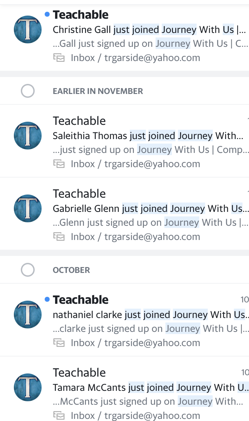
Task: Click the blue unread dot on nathaniel clarke email
Action: [x=47, y=299]
